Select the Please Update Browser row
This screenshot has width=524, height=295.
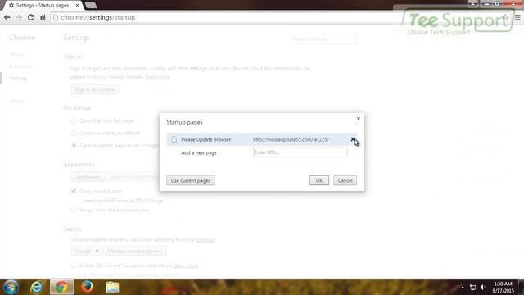pos(262,139)
